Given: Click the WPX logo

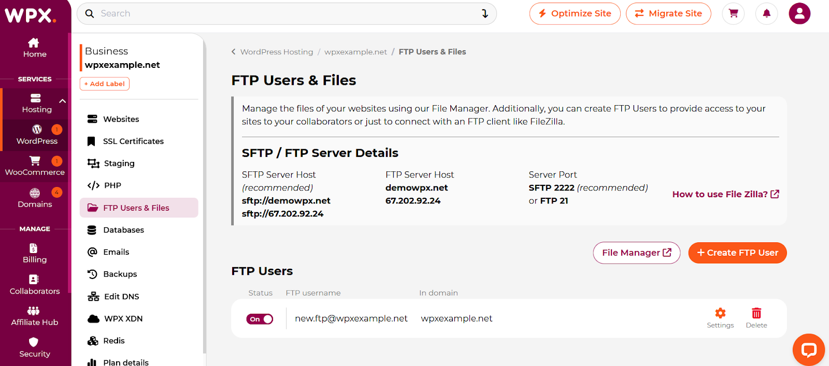Looking at the screenshot, I should point(30,16).
